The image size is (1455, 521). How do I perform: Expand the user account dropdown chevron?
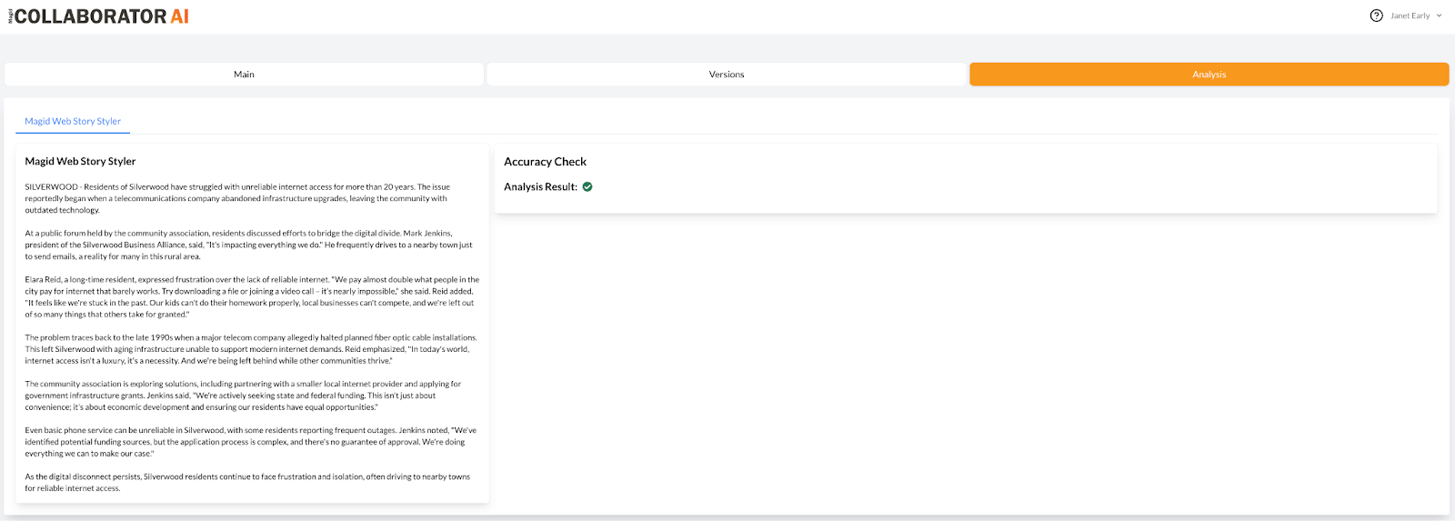1439,15
